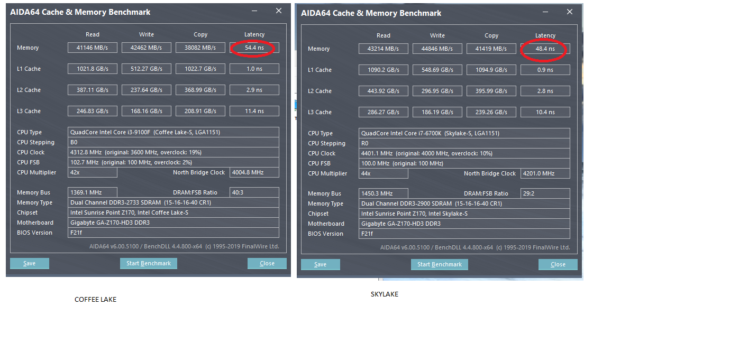Select L1 Cache Copy 1094.9 GB/s
The width and height of the screenshot is (730, 343).
click(491, 70)
